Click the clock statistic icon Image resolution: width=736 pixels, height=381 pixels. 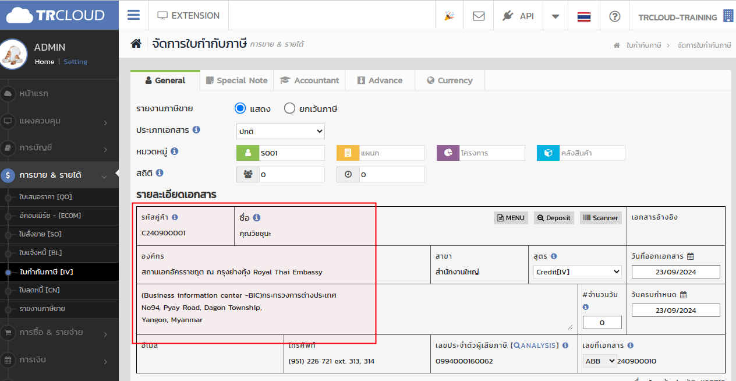[x=348, y=174]
